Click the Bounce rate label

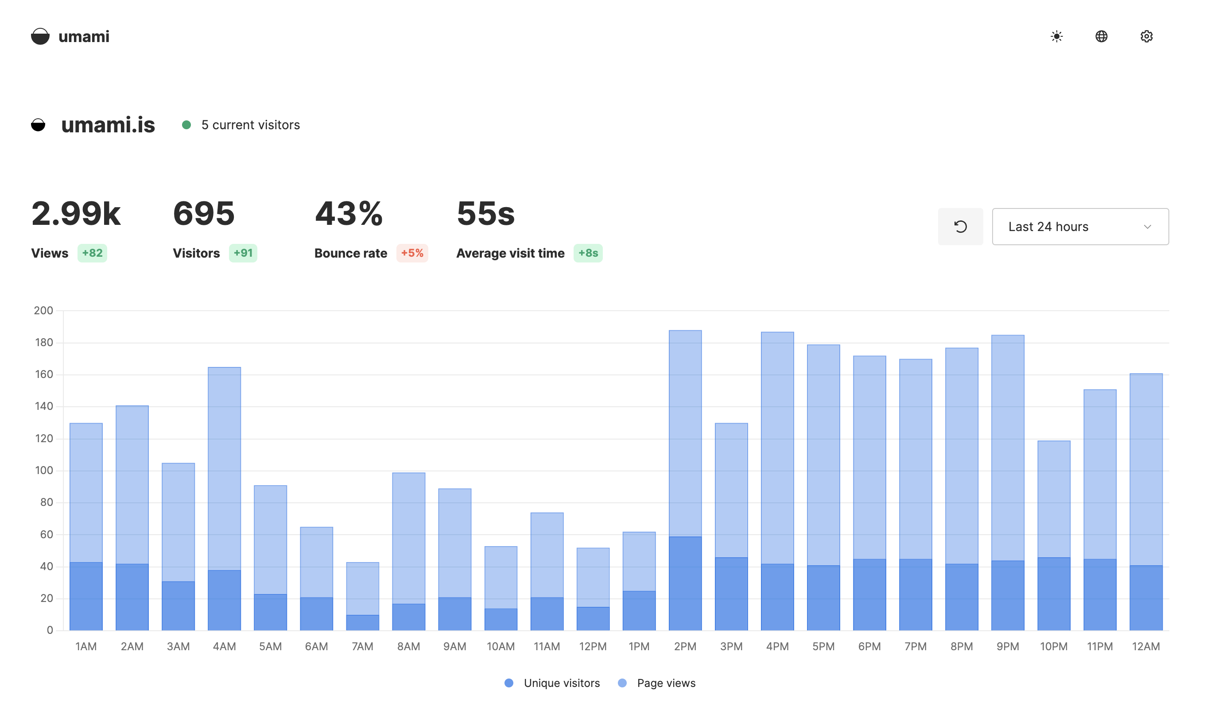pos(351,253)
